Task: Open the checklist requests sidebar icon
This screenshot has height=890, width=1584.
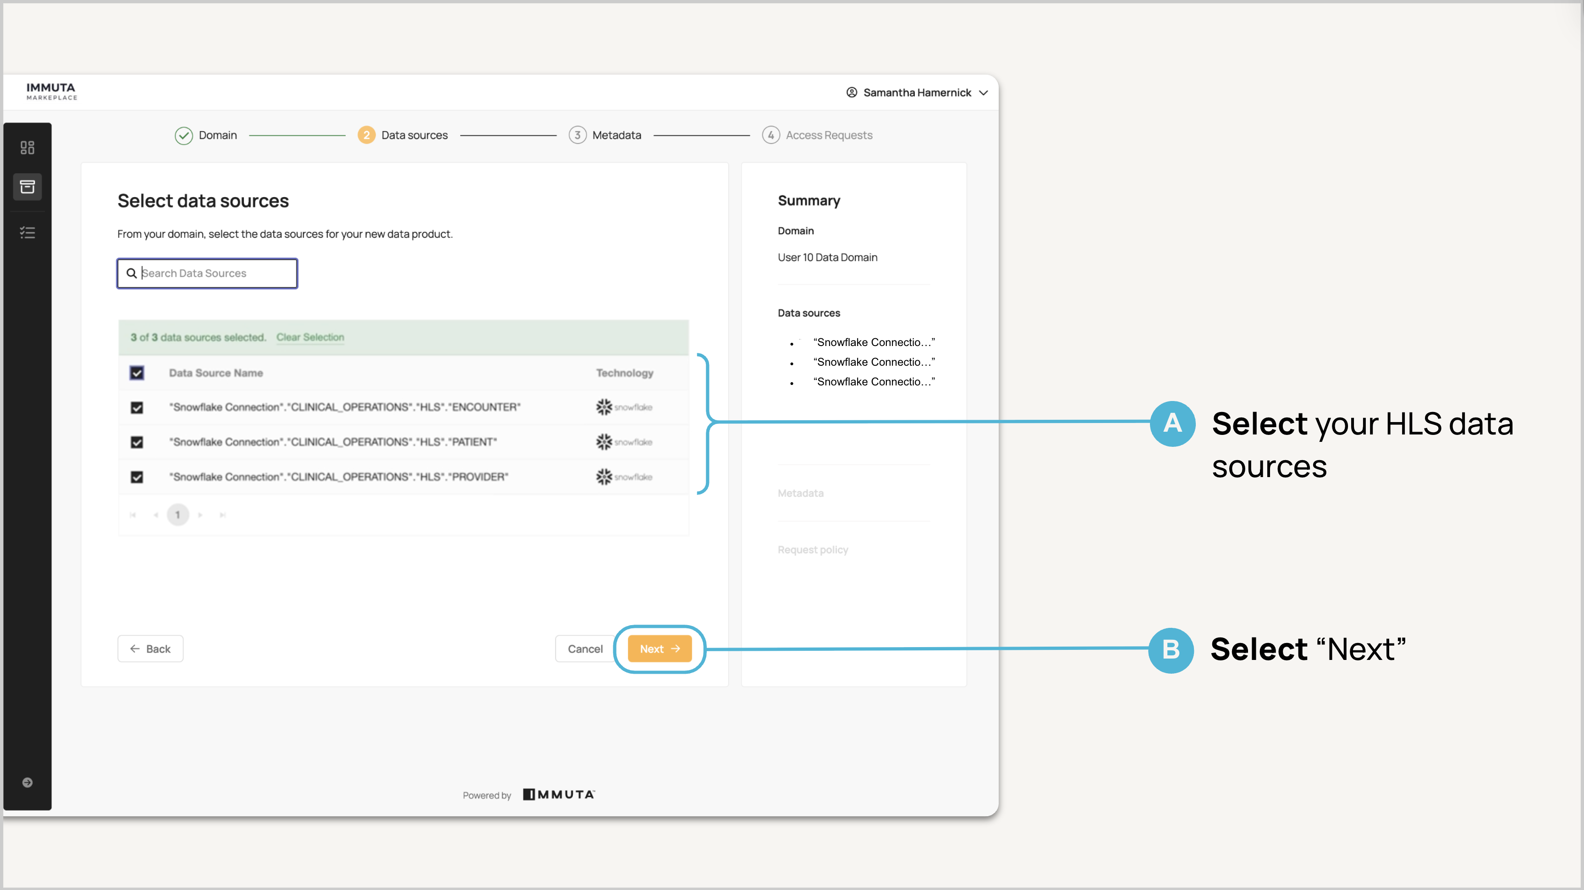Action: pyautogui.click(x=27, y=232)
